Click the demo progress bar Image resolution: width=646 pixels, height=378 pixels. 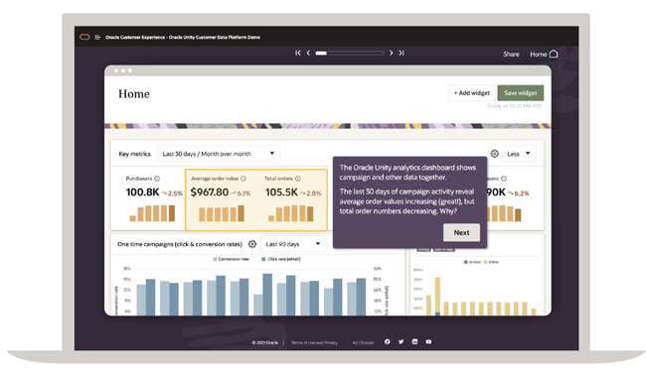coord(350,53)
